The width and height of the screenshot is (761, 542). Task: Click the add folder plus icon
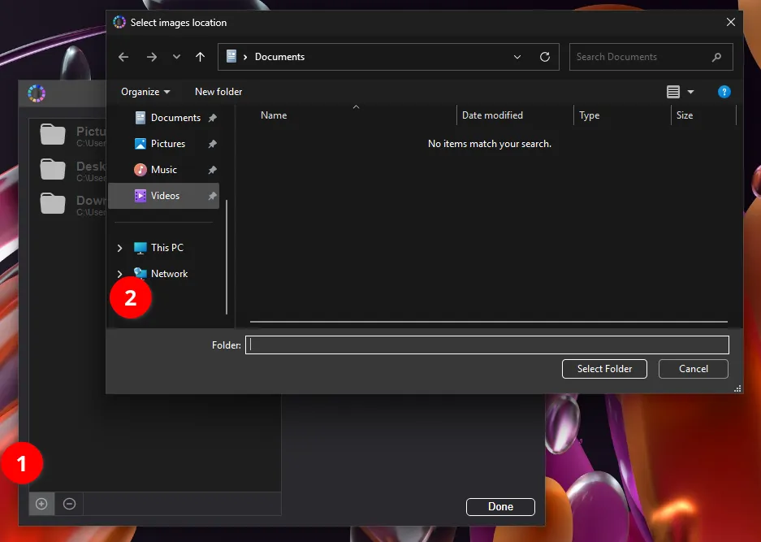[x=41, y=504]
